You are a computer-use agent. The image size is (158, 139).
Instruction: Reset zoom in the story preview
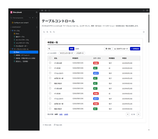click(x=54, y=32)
